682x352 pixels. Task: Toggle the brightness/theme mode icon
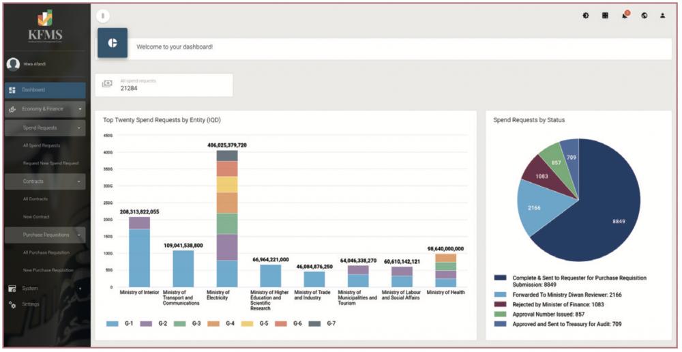click(585, 16)
